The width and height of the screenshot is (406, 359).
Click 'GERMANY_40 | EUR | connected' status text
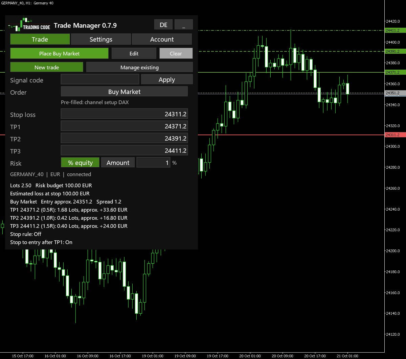pos(50,174)
